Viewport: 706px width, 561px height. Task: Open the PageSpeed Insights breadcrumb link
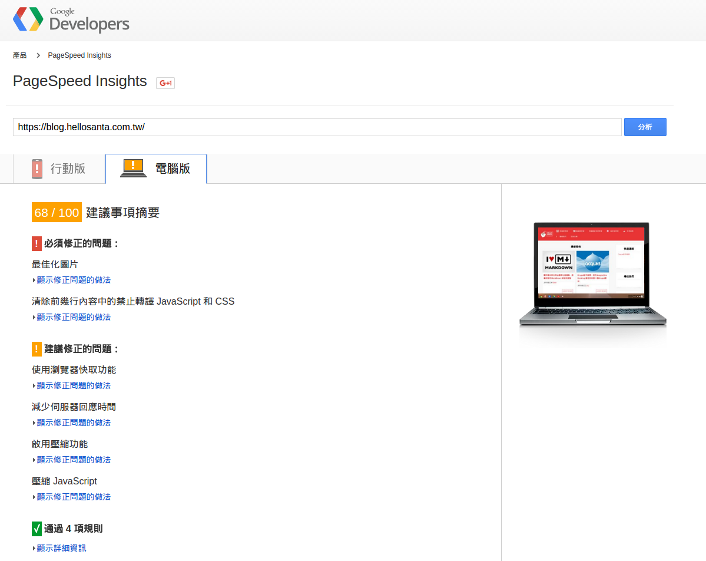pyautogui.click(x=79, y=55)
